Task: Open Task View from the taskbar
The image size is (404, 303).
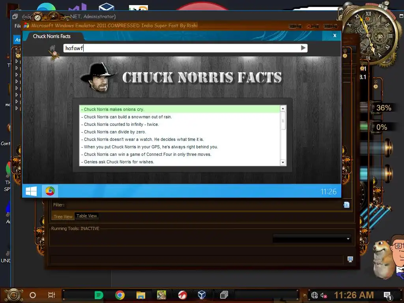Action: (x=52, y=295)
